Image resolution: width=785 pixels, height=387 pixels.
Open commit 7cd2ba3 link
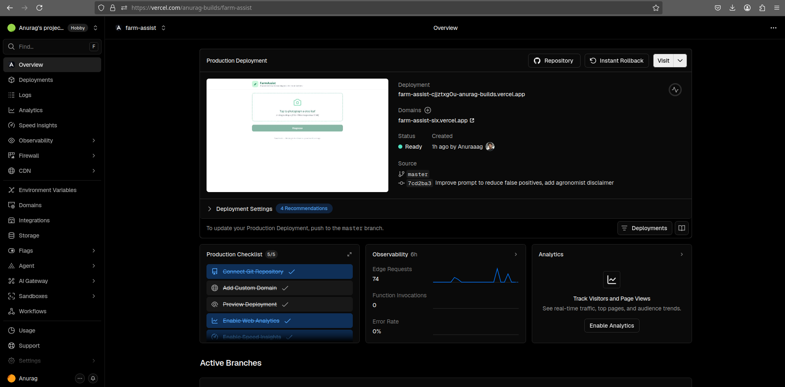[x=420, y=183]
